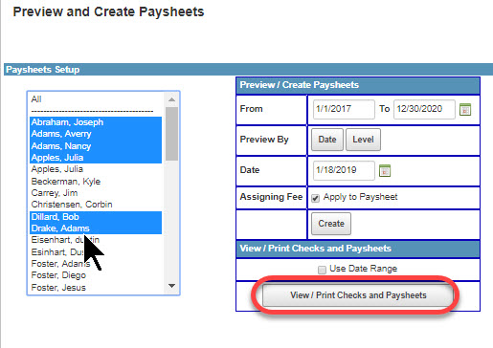This screenshot has height=348, width=493.
Task: Preview paysheets by Level button
Action: (x=363, y=140)
